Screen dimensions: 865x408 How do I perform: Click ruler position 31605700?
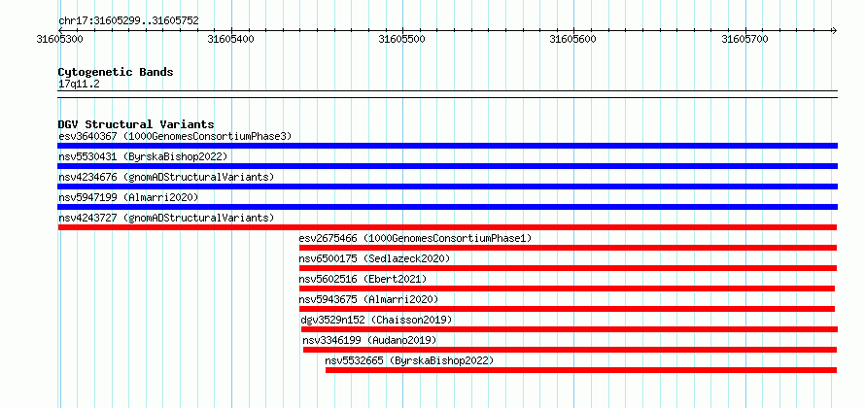pyautogui.click(x=745, y=39)
